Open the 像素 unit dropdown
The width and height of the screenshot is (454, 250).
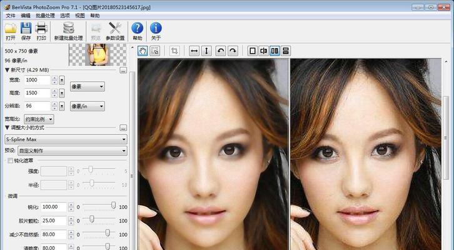[x=87, y=86]
